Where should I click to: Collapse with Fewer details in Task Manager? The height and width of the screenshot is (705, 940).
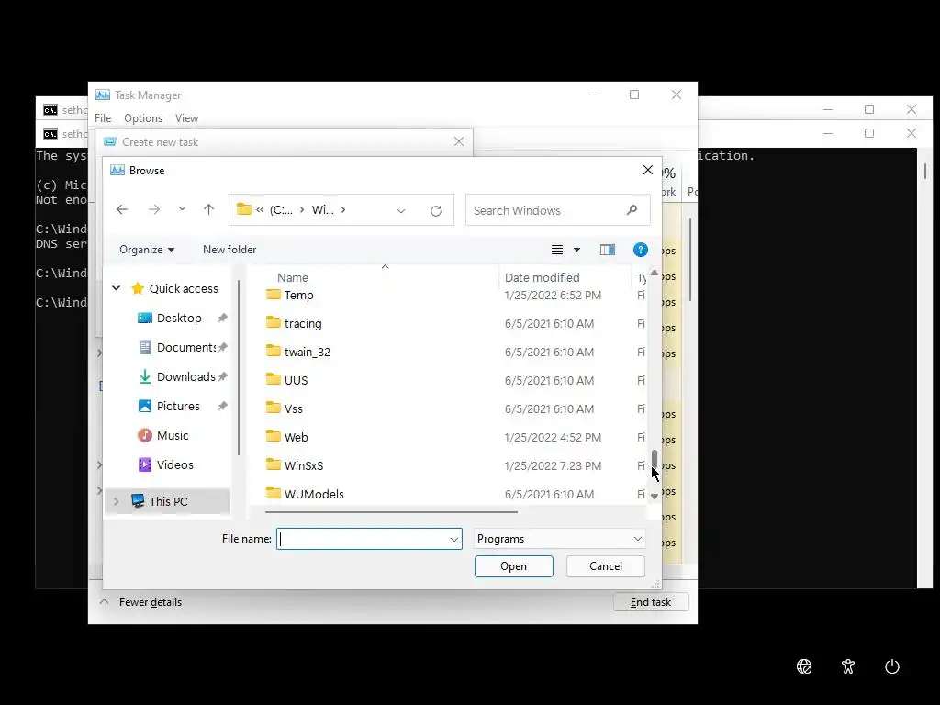click(140, 602)
